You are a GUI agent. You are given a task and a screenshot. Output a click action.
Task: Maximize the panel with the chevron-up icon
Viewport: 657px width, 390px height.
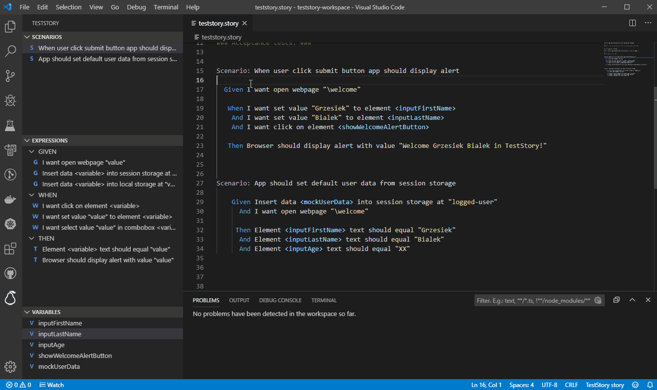632,300
